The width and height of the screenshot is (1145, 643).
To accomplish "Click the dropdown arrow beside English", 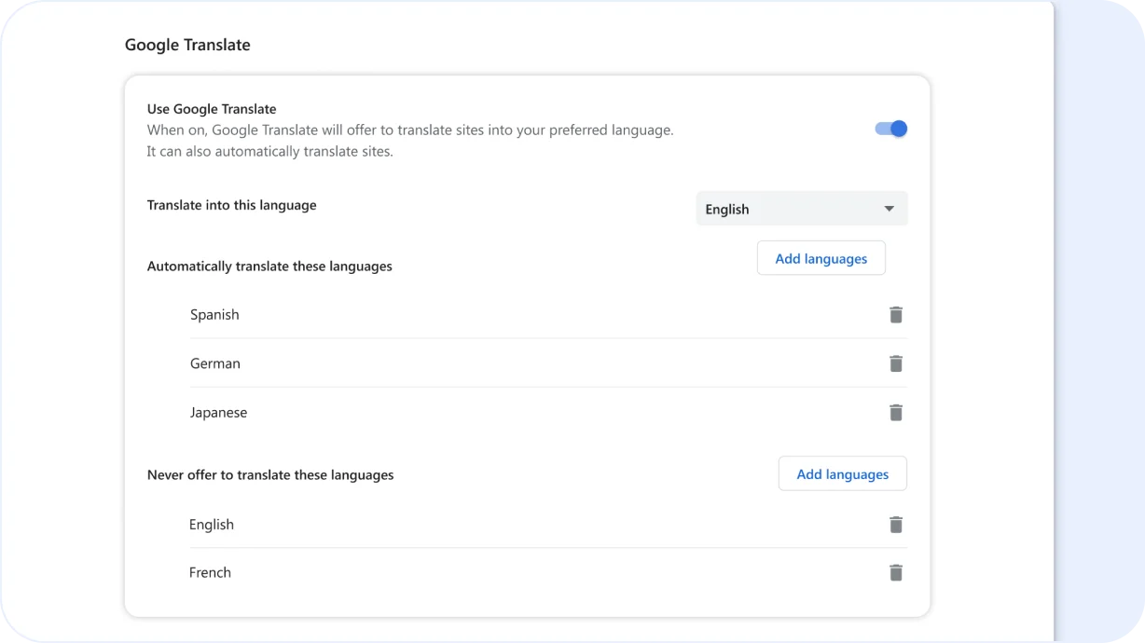I will 889,209.
